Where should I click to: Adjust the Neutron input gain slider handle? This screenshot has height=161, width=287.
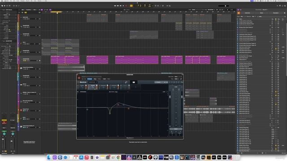pos(170,97)
